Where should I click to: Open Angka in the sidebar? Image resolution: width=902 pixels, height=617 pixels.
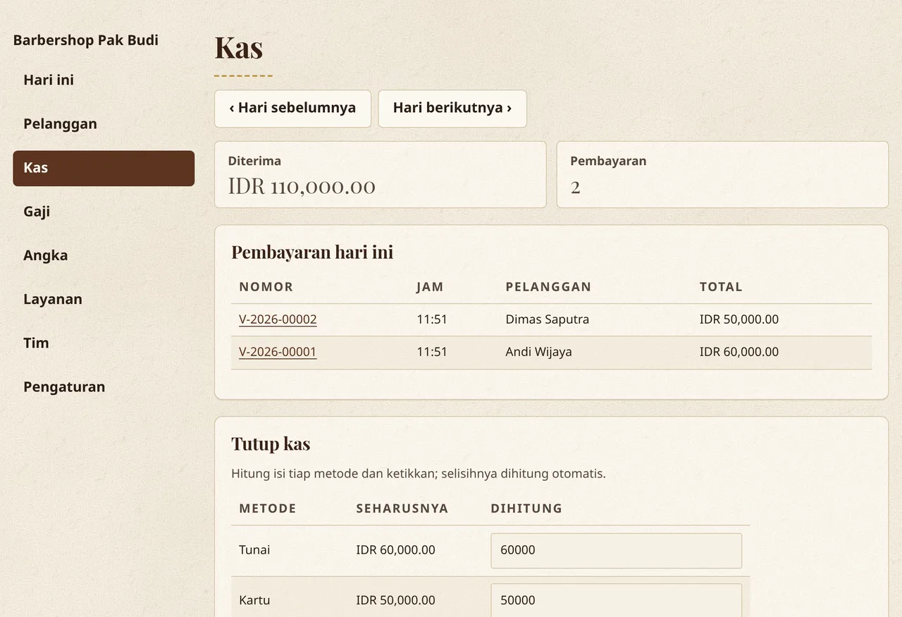pos(104,255)
